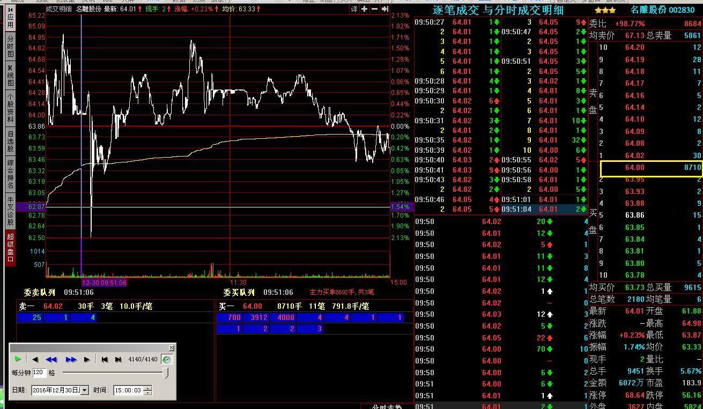Screen dimensions: 703x409
Task: Decrease time with the spinner down arrow
Action: click(148, 392)
